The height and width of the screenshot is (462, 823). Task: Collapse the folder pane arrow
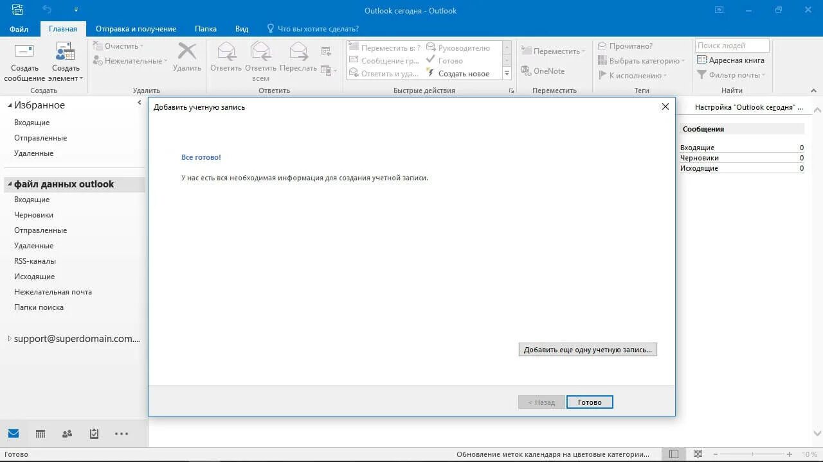[140, 103]
